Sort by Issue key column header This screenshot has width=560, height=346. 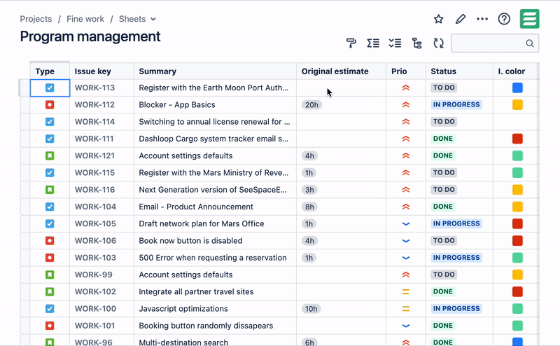tap(101, 71)
